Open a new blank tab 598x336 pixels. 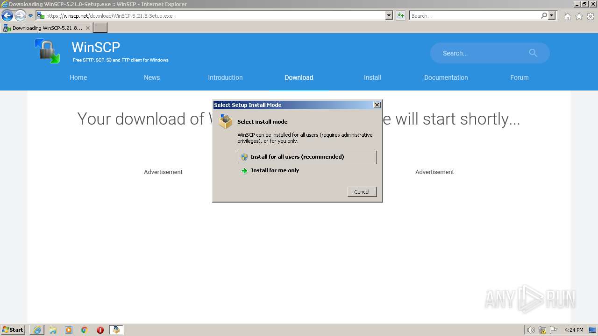coord(100,28)
